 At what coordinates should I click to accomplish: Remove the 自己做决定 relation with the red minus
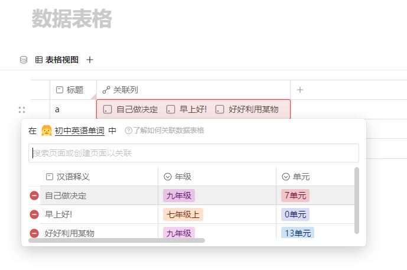[34, 196]
